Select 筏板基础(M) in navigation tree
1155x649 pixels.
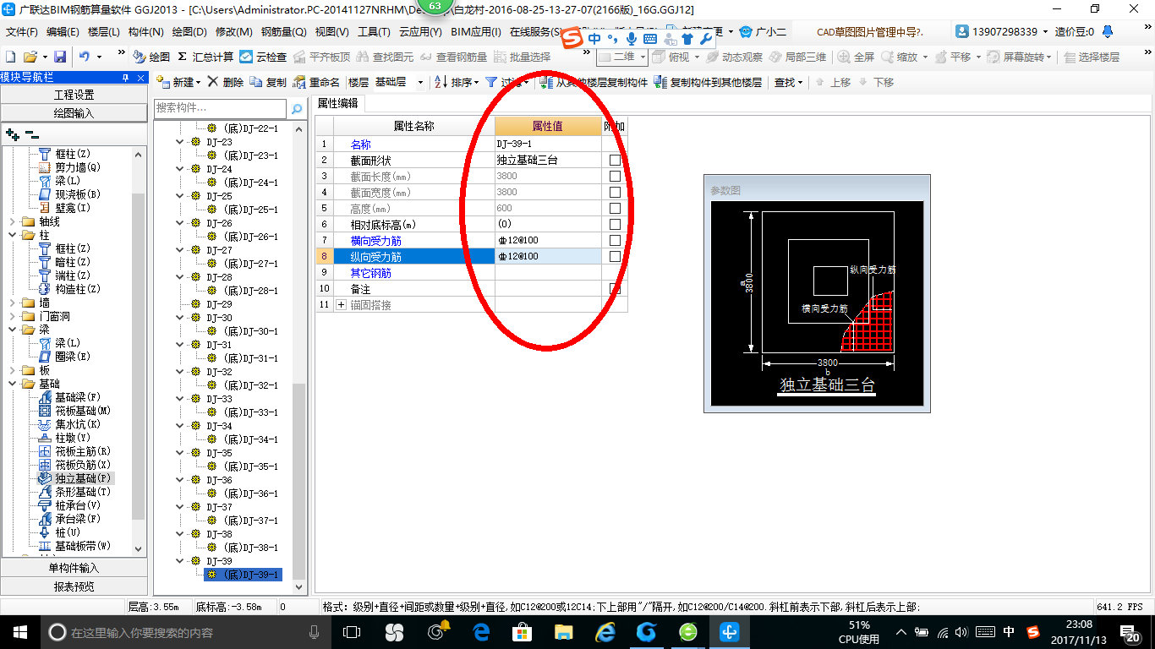click(x=82, y=411)
